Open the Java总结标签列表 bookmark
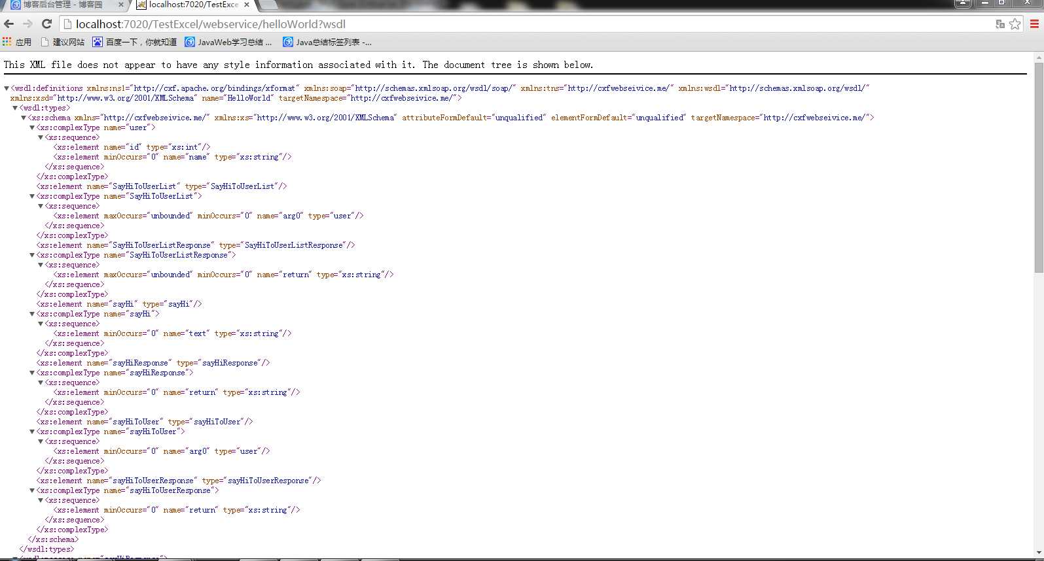Screen dimensions: 1044x561 [x=327, y=42]
